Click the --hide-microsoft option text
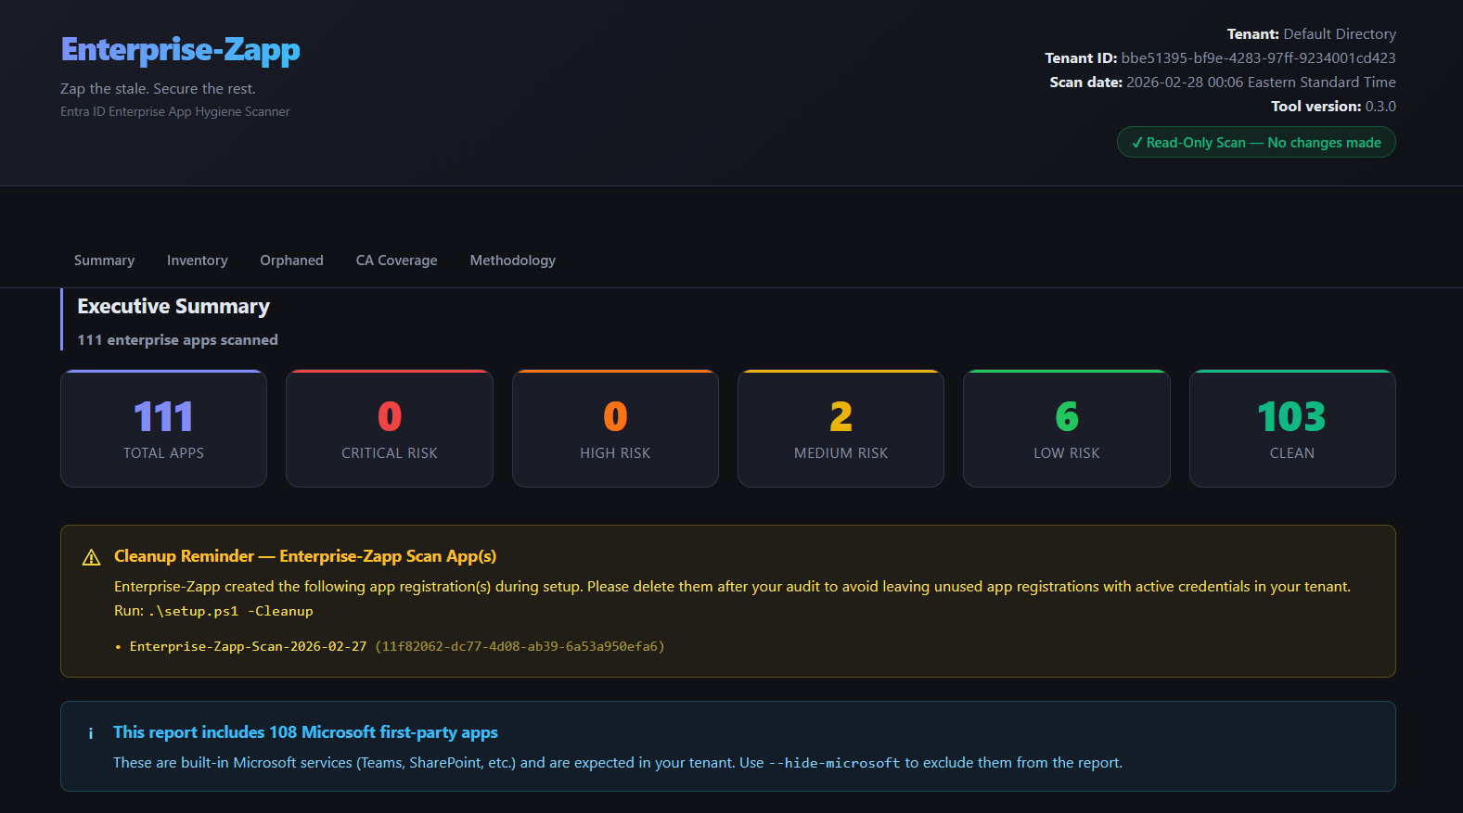1463x813 pixels. [834, 763]
